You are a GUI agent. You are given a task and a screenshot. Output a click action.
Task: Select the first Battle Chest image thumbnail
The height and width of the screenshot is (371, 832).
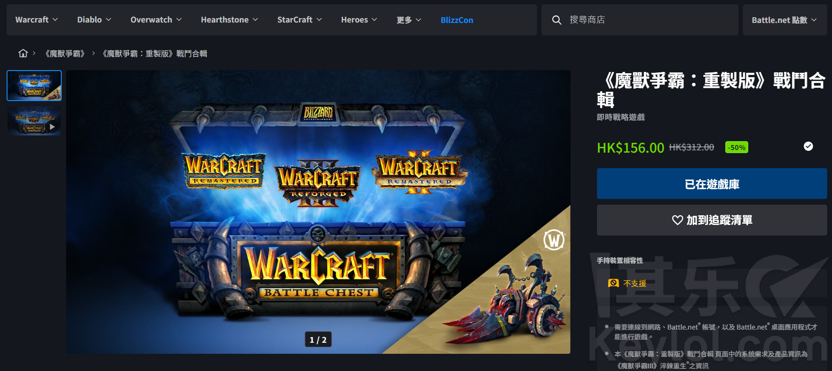click(34, 86)
